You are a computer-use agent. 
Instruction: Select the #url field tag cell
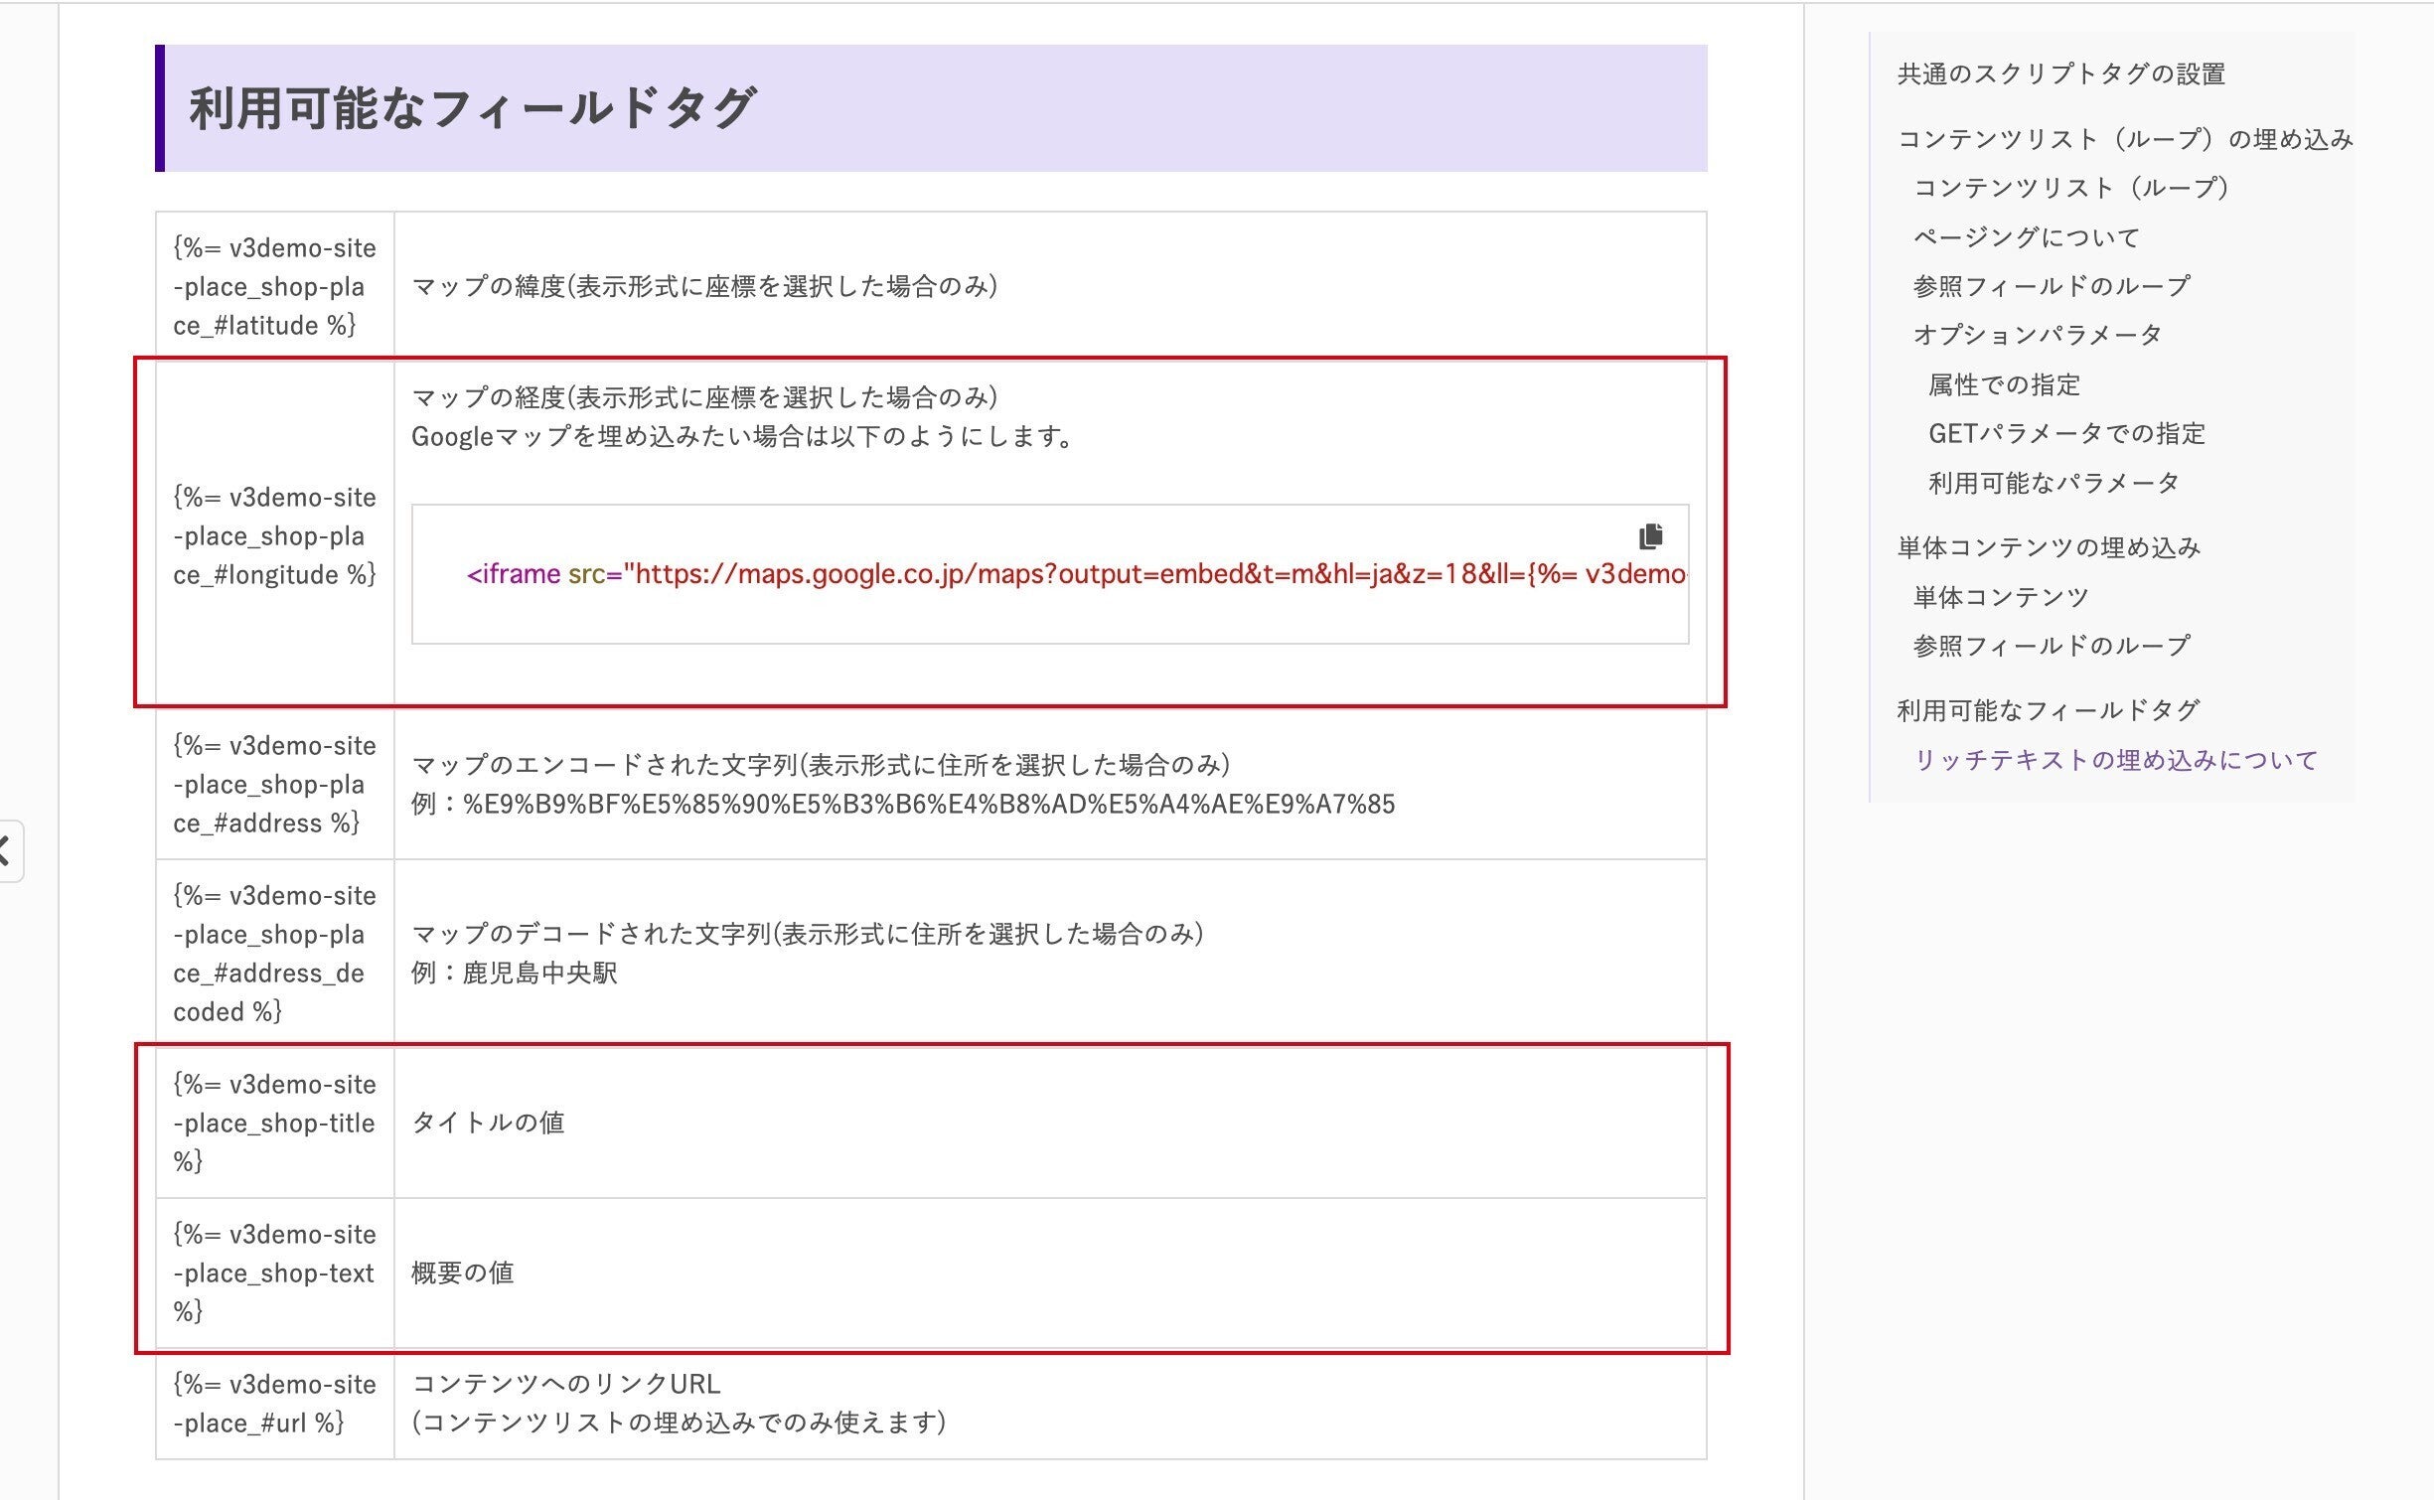click(x=274, y=1403)
